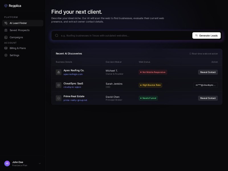Image resolution: width=228 pixels, height=171 pixels.
Task: Click the Saved Prospects people icon
Action: 6,30
